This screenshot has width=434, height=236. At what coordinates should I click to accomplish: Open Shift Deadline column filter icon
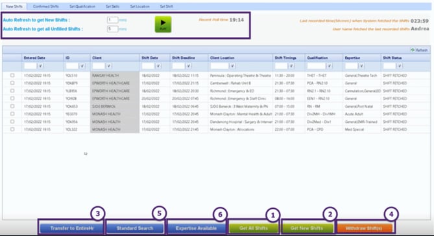[x=189, y=66]
